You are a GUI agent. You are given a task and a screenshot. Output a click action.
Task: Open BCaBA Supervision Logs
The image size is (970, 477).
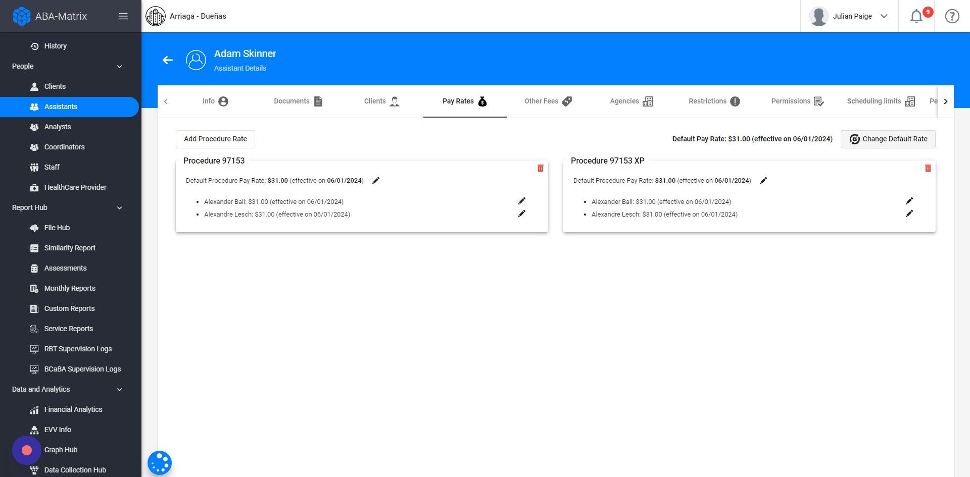(83, 369)
